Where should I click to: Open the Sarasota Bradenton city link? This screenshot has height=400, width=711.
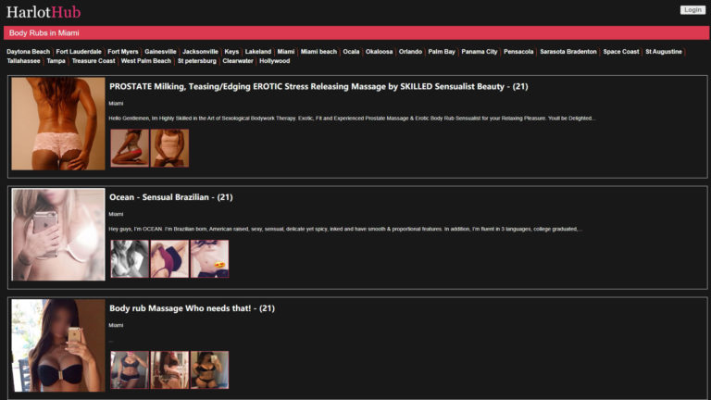tap(568, 52)
